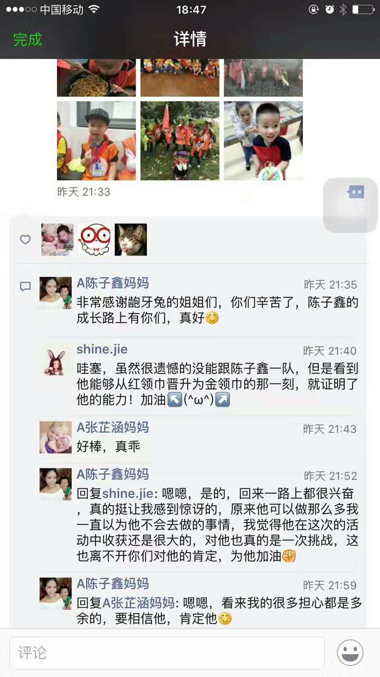Viewport: 380px width, 677px height.
Task: Open the group photo in the forest
Action: (180, 141)
